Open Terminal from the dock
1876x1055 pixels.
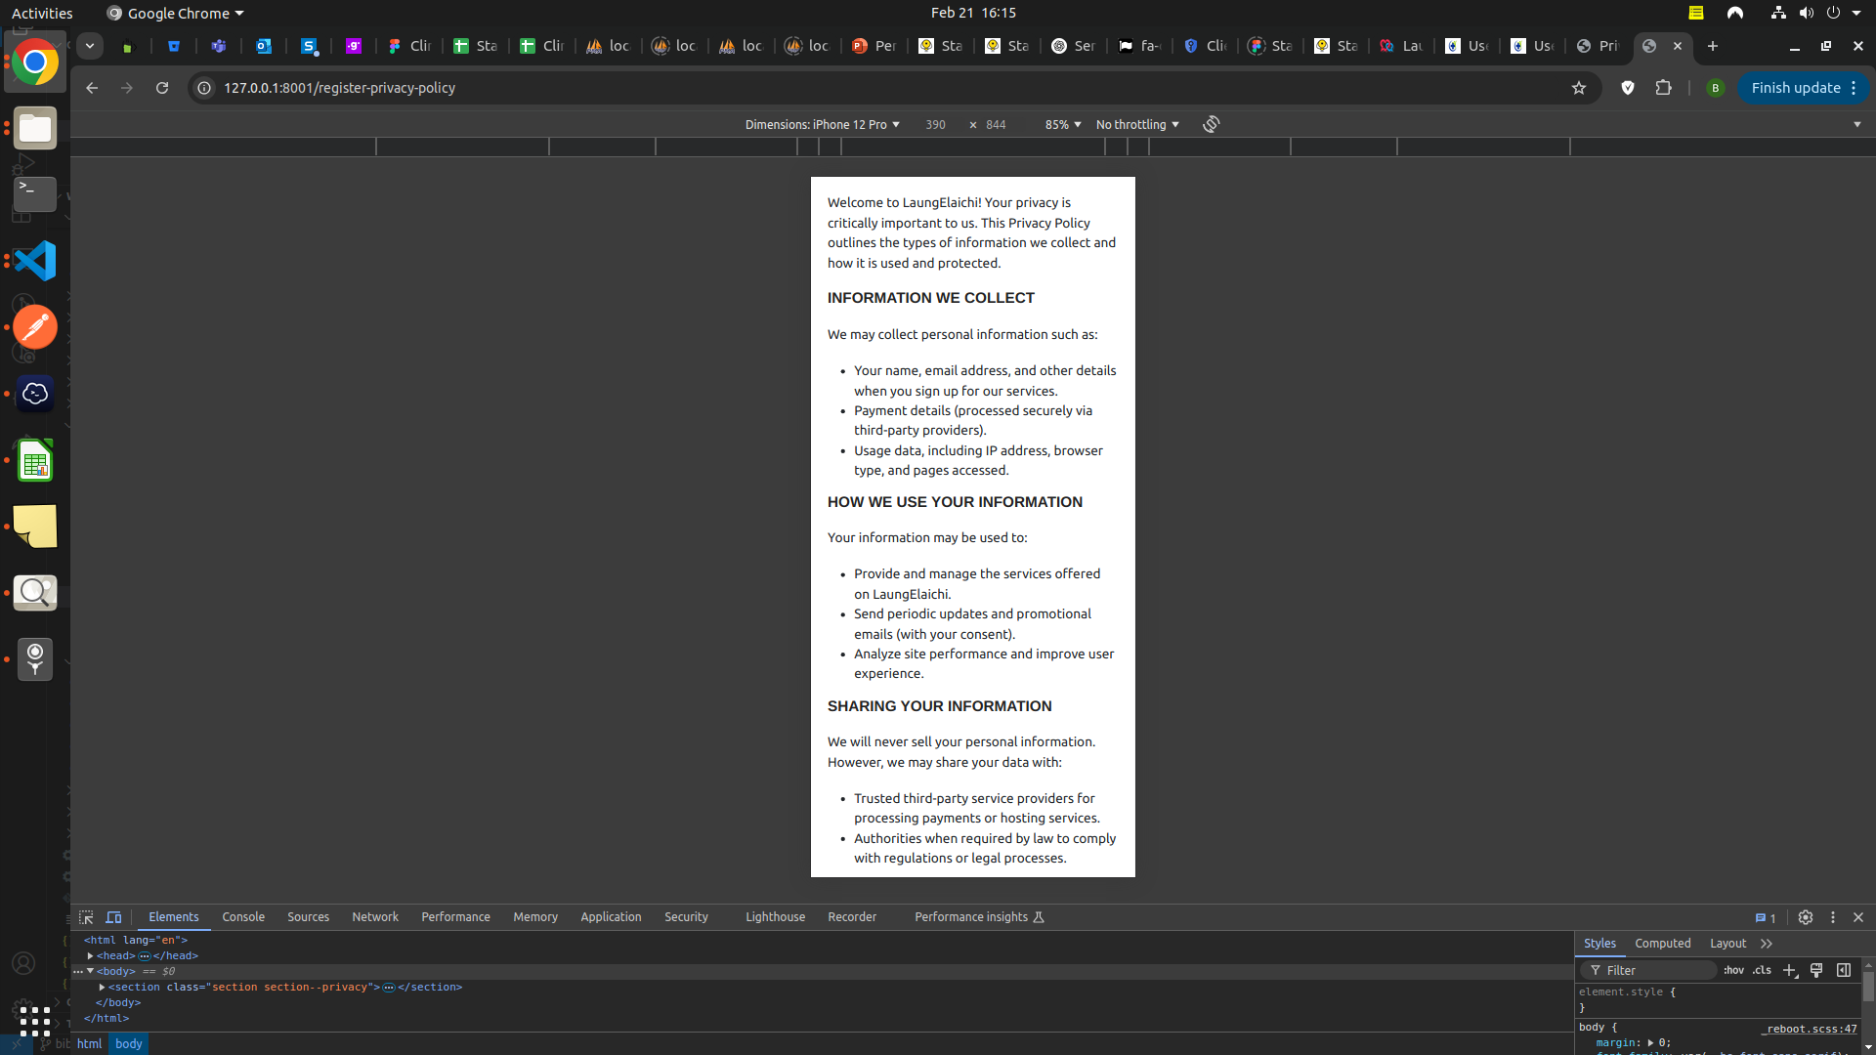(x=35, y=194)
